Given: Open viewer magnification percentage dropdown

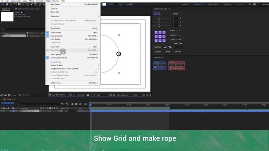Looking at the screenshot, I should click(63, 95).
